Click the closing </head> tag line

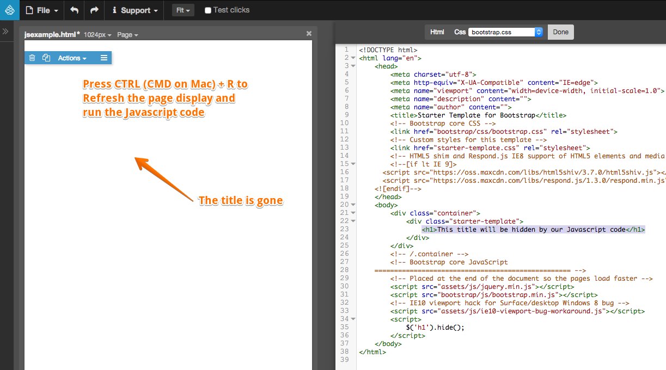pos(388,197)
